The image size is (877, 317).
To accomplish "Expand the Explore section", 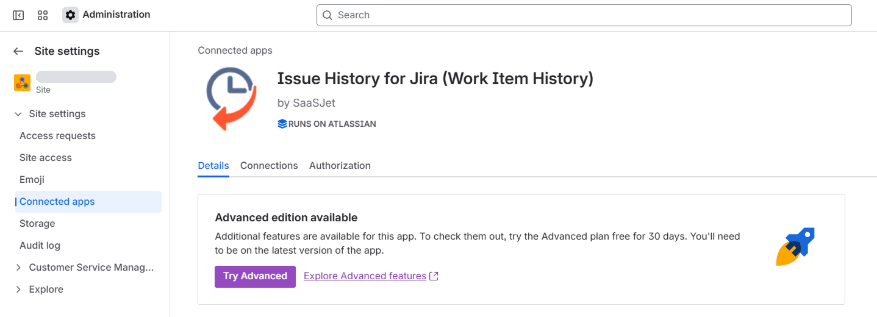I will 18,290.
